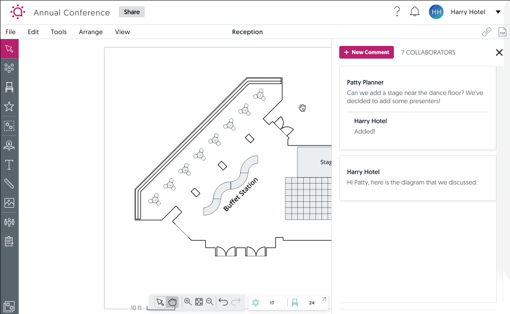Zoom in on the floor plan
The width and height of the screenshot is (510, 314).
tap(188, 301)
